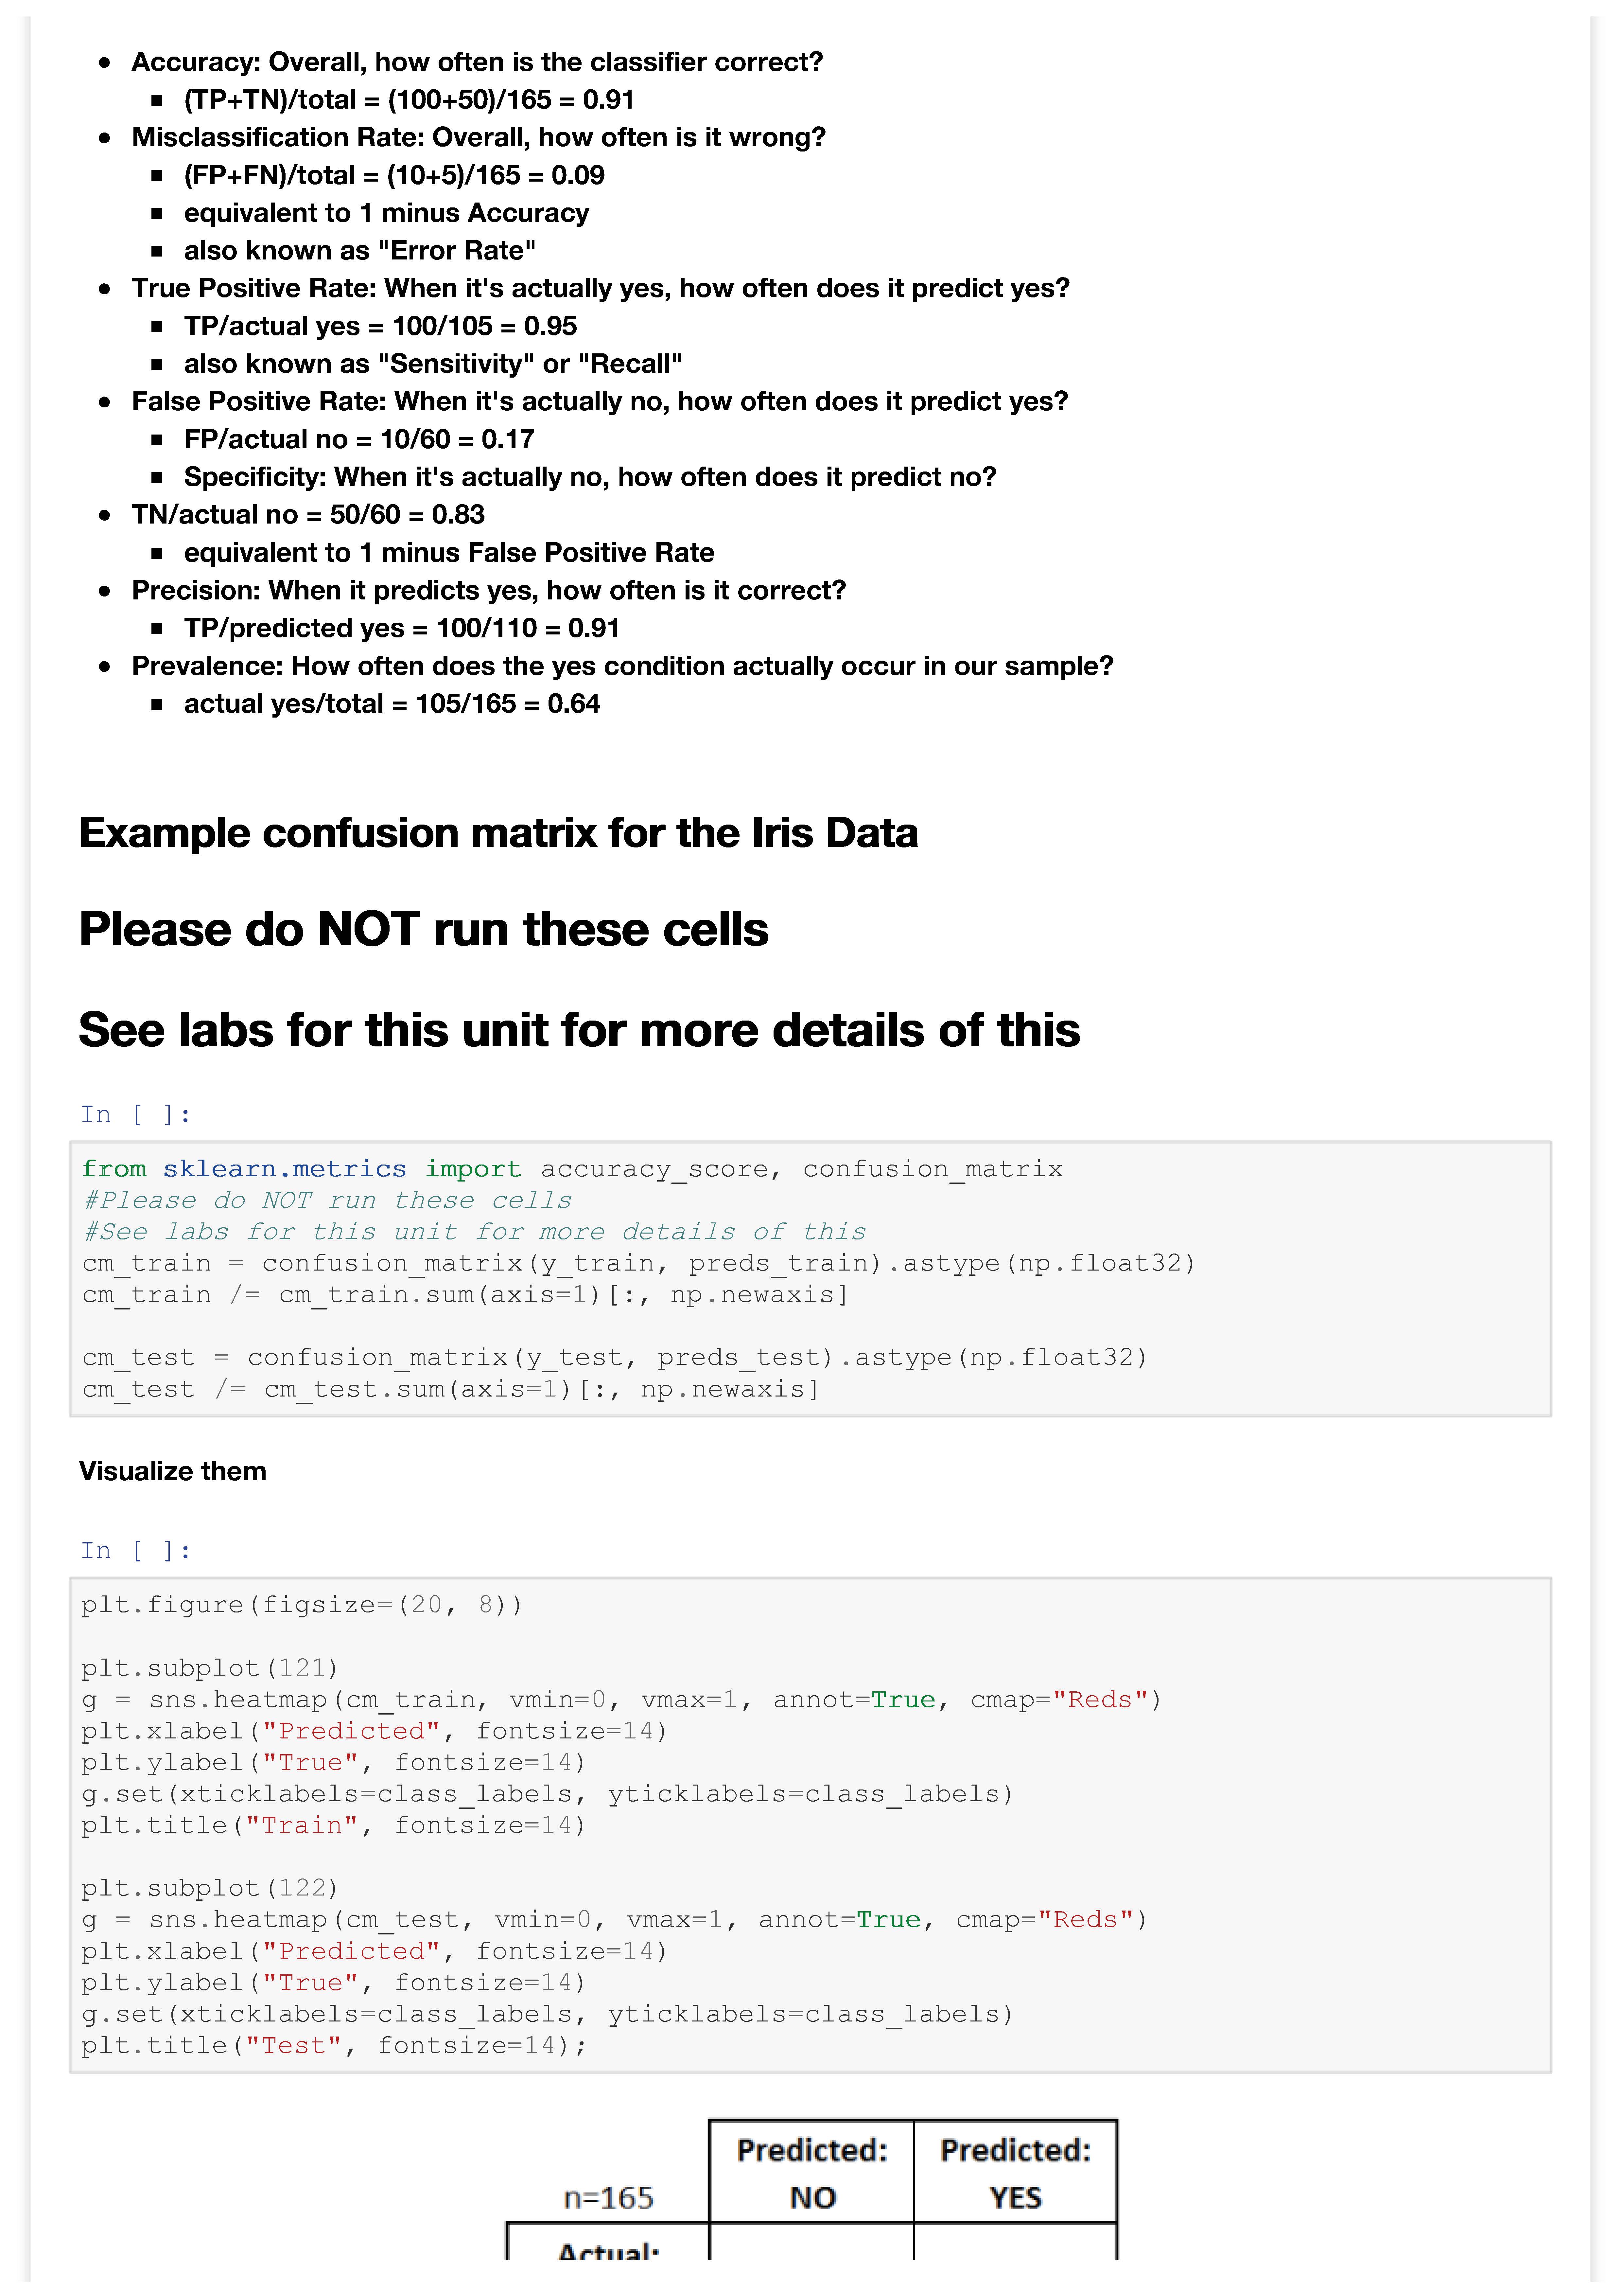
Task: Click the Accuracy bullet point line
Action: [477, 62]
